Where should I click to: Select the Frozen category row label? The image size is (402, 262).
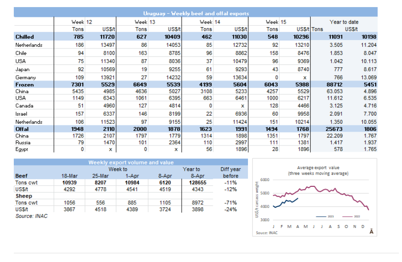pyautogui.click(x=24, y=84)
